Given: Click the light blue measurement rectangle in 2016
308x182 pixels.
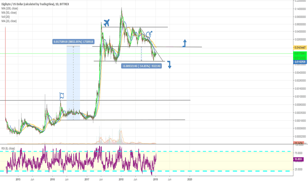Looking at the screenshot, I should tap(73, 83).
